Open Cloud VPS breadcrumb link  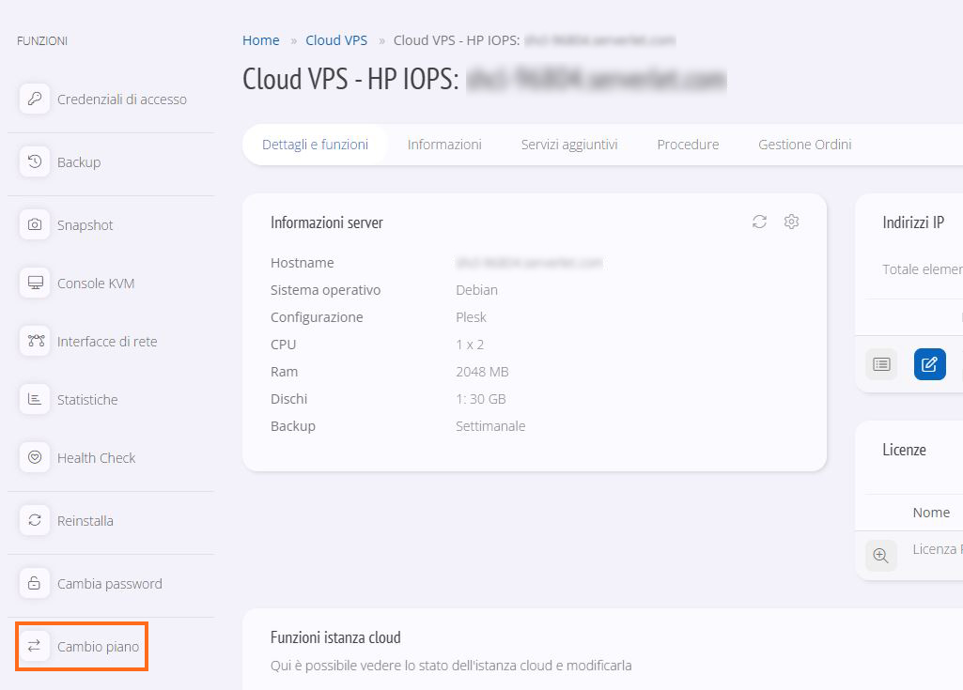coord(336,40)
